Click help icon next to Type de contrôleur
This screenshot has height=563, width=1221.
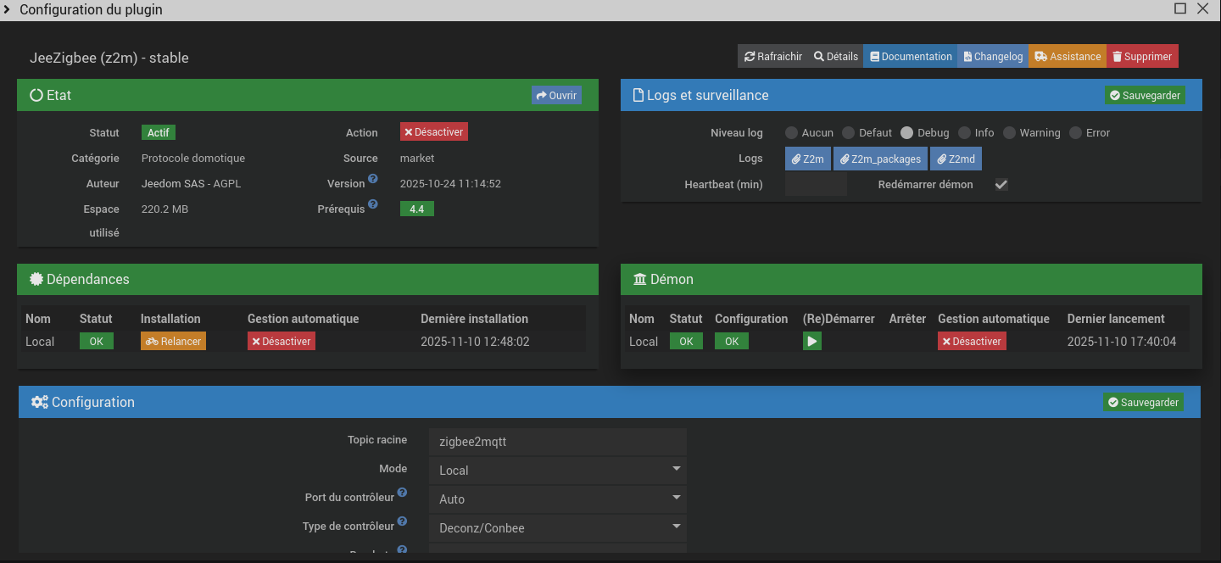pos(402,521)
